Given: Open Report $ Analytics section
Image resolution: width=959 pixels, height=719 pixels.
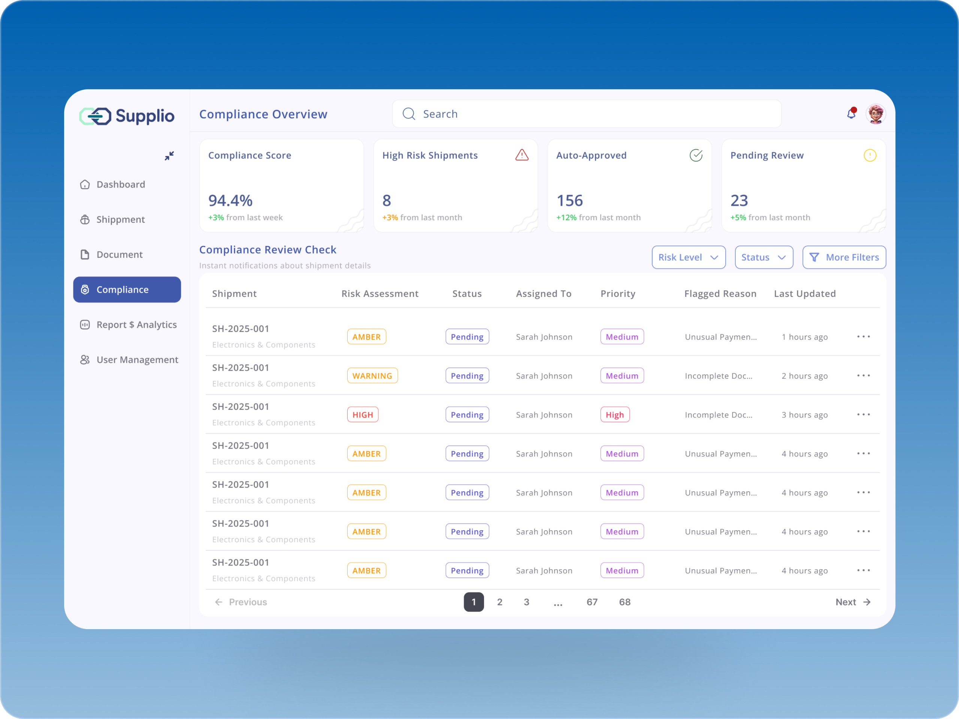Looking at the screenshot, I should tap(136, 325).
